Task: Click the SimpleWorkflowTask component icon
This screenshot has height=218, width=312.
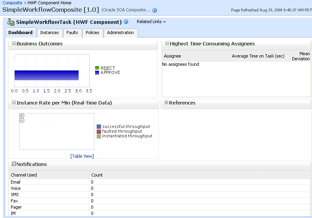Action: (11, 22)
